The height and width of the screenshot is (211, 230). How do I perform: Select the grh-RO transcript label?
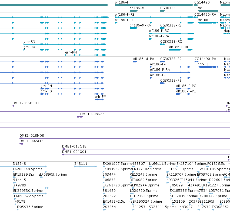pos(29,47)
